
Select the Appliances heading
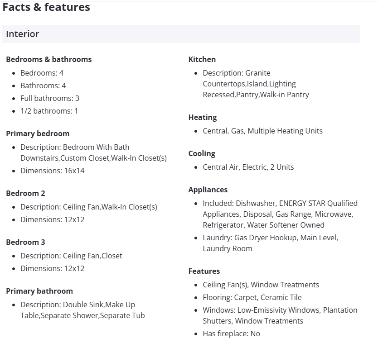(208, 190)
